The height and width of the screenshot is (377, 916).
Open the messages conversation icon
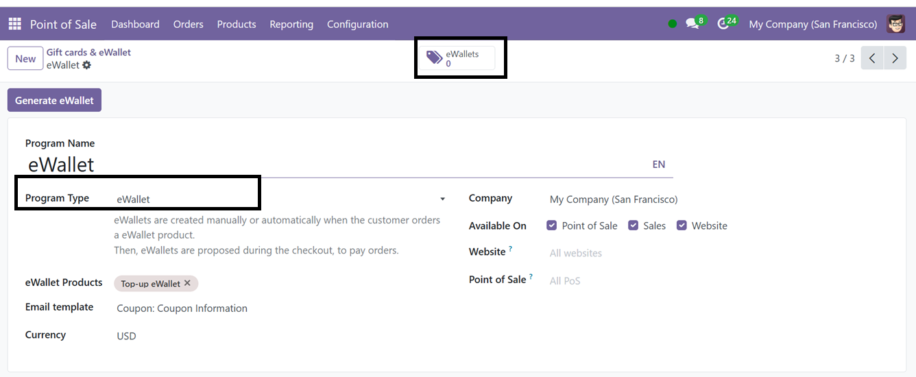click(x=692, y=23)
